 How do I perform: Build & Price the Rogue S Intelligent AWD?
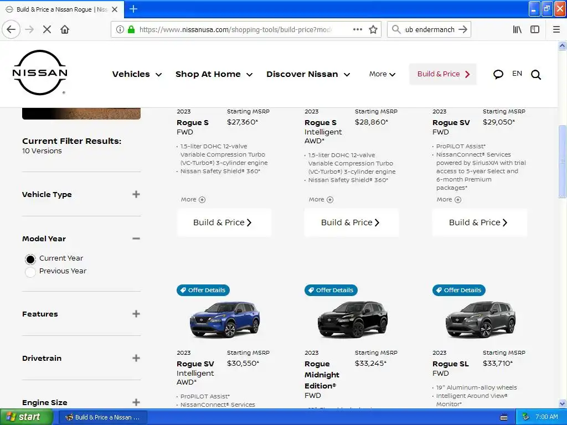(352, 222)
